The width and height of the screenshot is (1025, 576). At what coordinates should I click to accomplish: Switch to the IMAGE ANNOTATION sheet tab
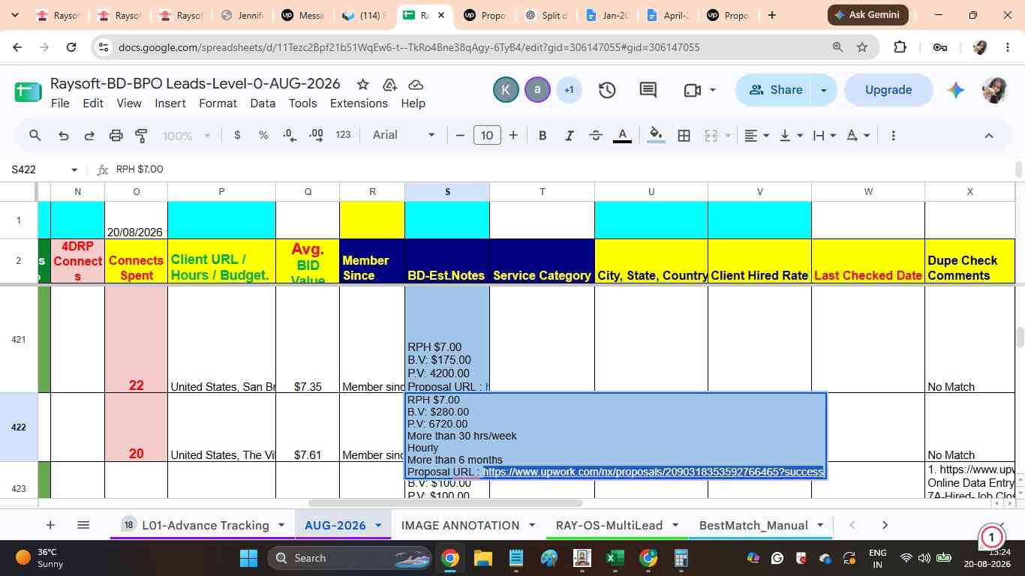[x=460, y=526]
